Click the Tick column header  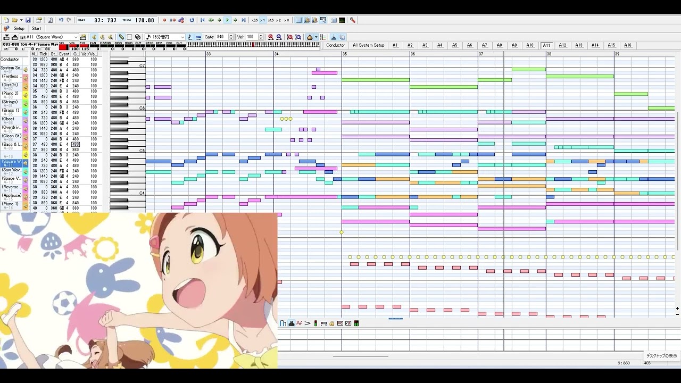pos(44,54)
